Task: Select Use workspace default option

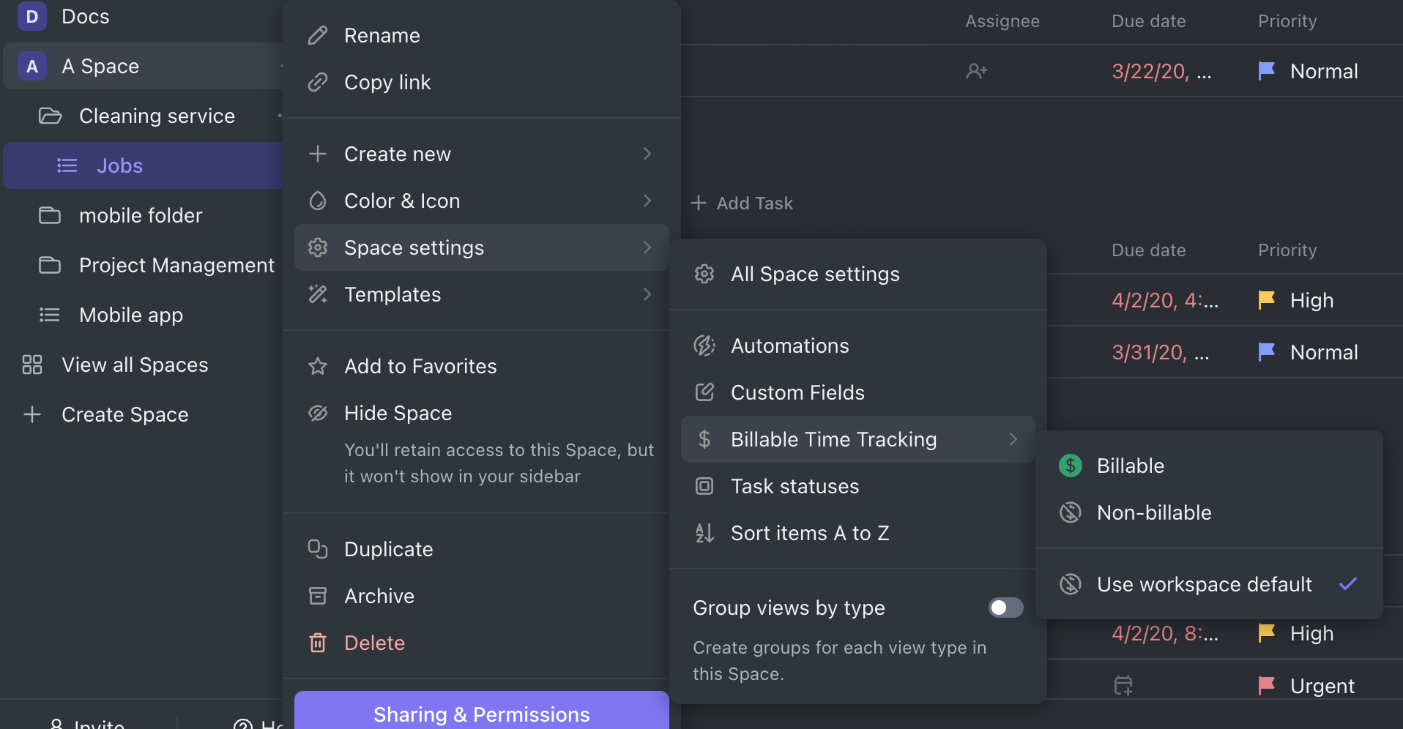Action: click(1209, 584)
